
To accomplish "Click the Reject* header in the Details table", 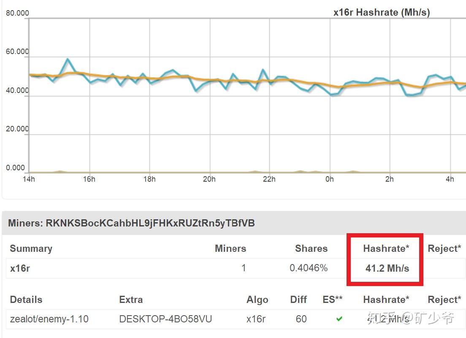I will (444, 300).
